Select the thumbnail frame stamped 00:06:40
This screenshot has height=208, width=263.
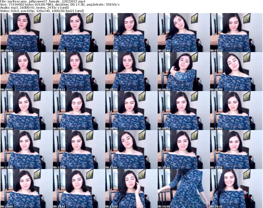click(x=236, y=72)
